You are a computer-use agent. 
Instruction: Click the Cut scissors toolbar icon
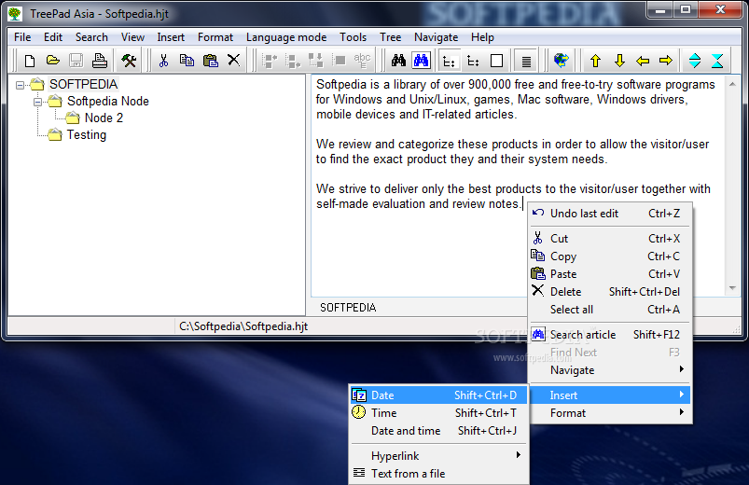pyautogui.click(x=164, y=61)
